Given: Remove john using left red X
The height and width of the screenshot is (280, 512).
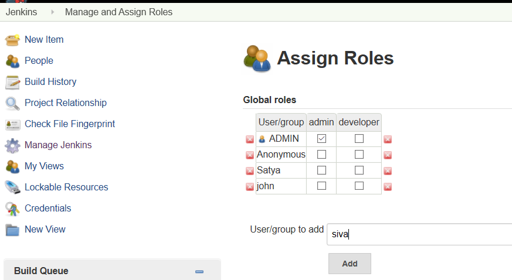Looking at the screenshot, I should point(250,187).
